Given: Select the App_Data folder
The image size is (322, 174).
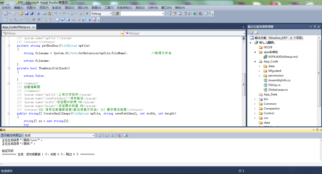Looking at the screenshot, I should click(270, 94).
